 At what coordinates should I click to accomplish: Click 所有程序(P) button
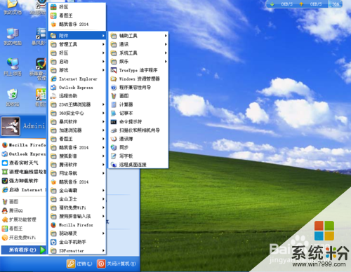[23, 250]
